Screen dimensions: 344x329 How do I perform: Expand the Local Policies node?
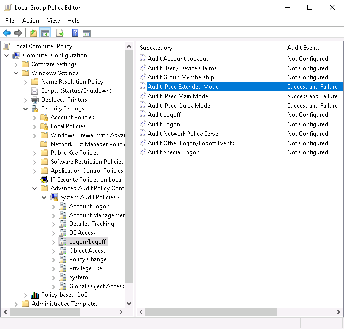point(34,126)
